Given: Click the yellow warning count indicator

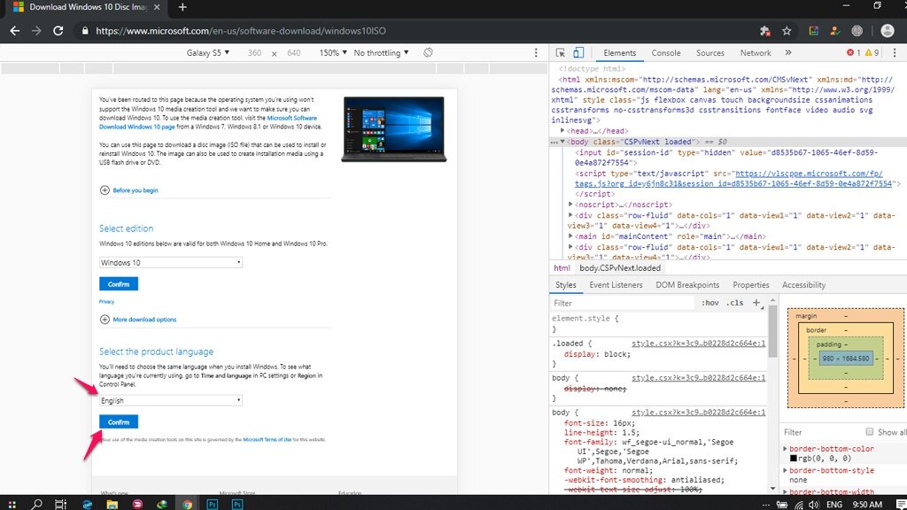Looking at the screenshot, I should point(872,52).
